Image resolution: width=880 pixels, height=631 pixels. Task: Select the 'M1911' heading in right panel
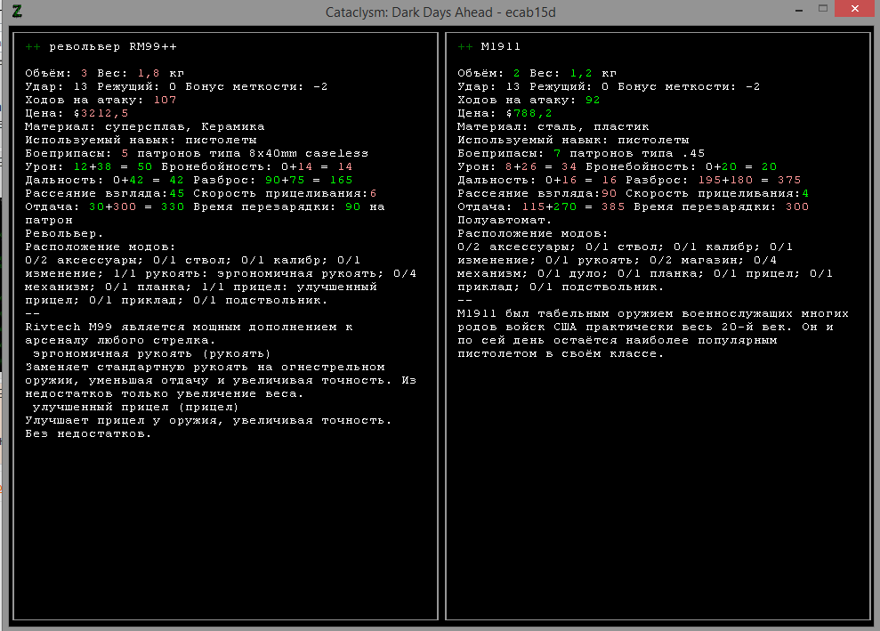501,46
